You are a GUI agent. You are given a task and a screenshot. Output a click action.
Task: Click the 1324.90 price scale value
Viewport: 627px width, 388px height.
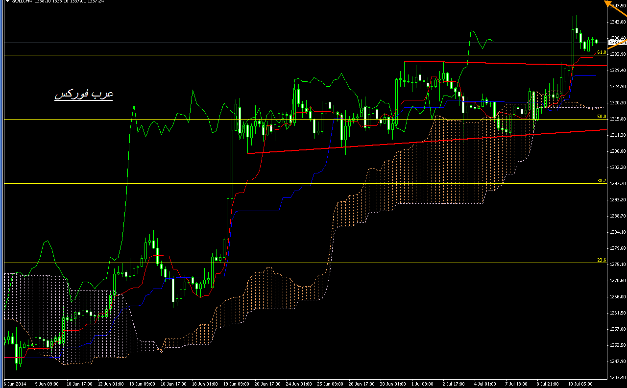click(617, 86)
